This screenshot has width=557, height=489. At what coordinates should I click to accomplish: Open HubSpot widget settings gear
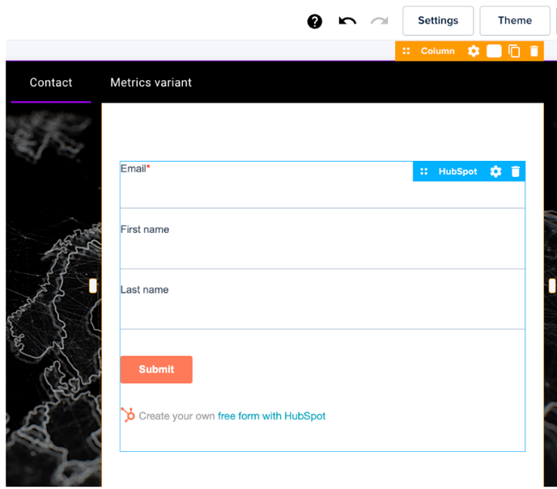[495, 171]
